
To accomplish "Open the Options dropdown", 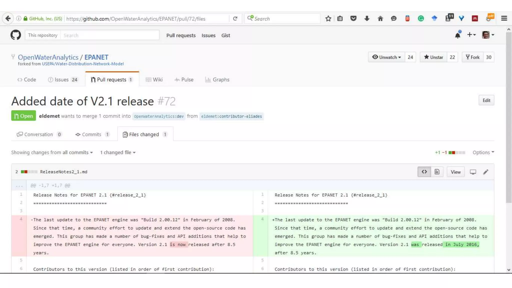I will (483, 152).
